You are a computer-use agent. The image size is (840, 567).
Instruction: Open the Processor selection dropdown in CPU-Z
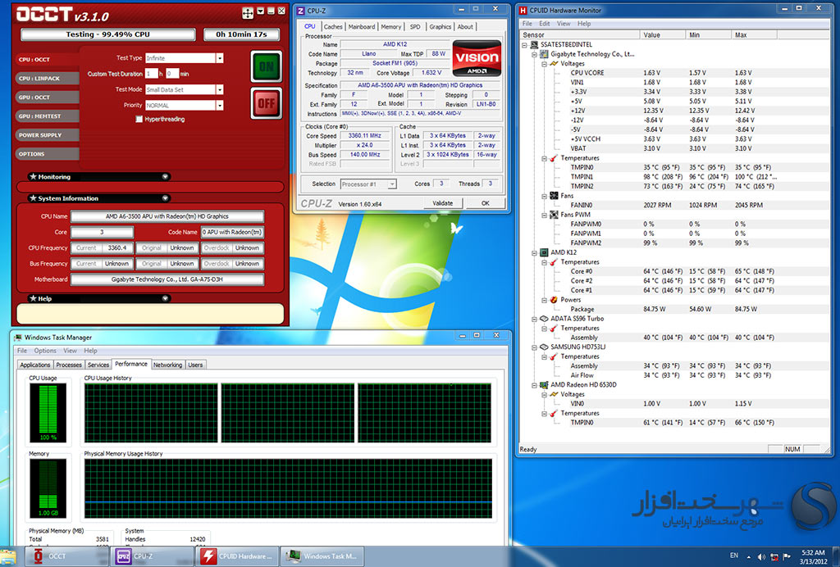(x=392, y=184)
